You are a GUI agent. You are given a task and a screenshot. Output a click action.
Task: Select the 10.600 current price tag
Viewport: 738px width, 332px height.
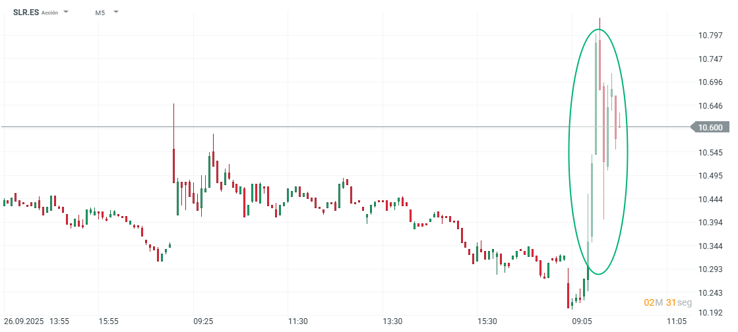click(x=710, y=128)
